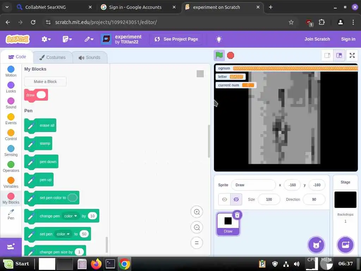Image resolution: width=361 pixels, height=271 pixels.
Task: Click the sprite Size field
Action: pos(269,200)
